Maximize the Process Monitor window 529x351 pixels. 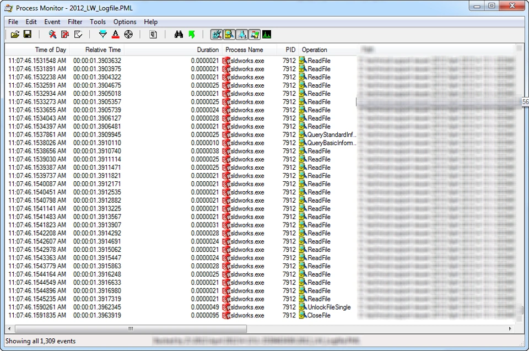[x=492, y=6]
